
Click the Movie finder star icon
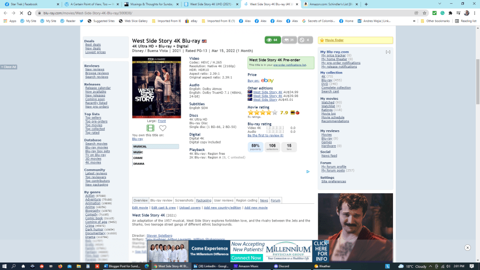(322, 40)
